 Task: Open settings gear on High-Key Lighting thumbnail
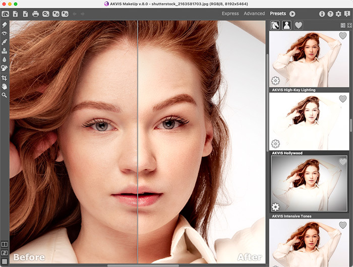(x=275, y=80)
